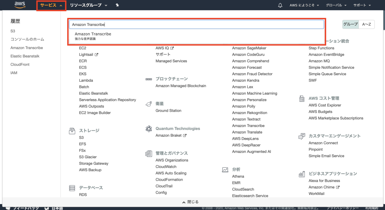Open WorkMail
Image resolution: width=385 pixels, height=210 pixels.
[x=317, y=194]
